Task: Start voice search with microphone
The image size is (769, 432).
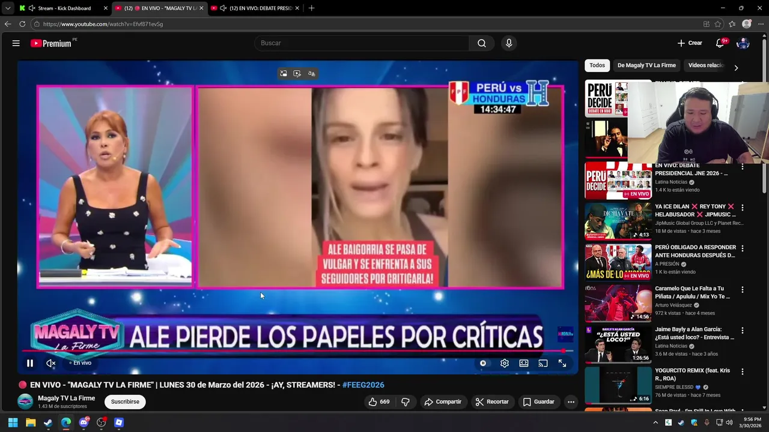Action: click(x=509, y=43)
